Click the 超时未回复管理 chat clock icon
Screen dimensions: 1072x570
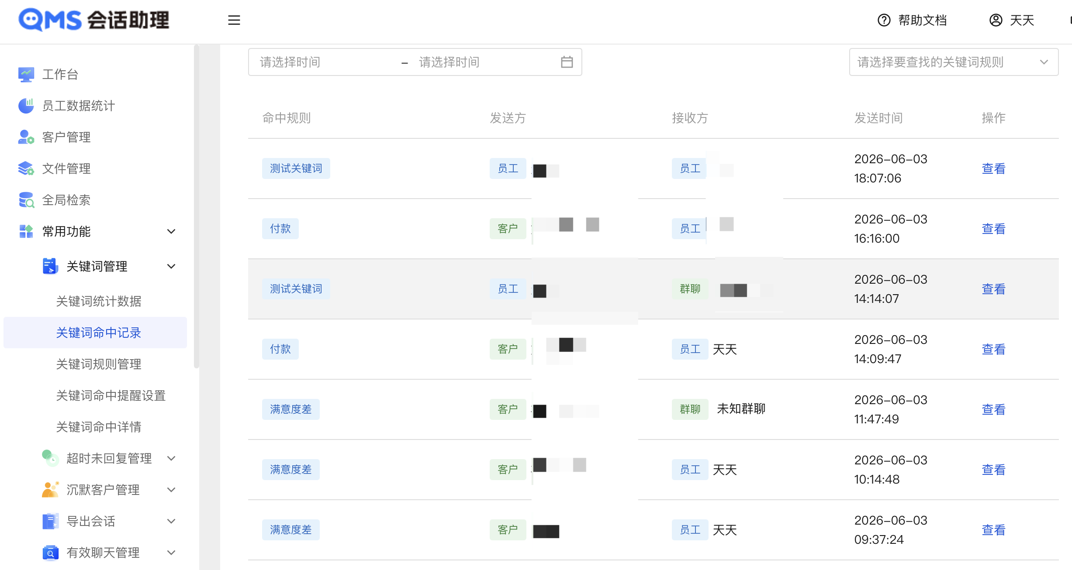click(50, 458)
